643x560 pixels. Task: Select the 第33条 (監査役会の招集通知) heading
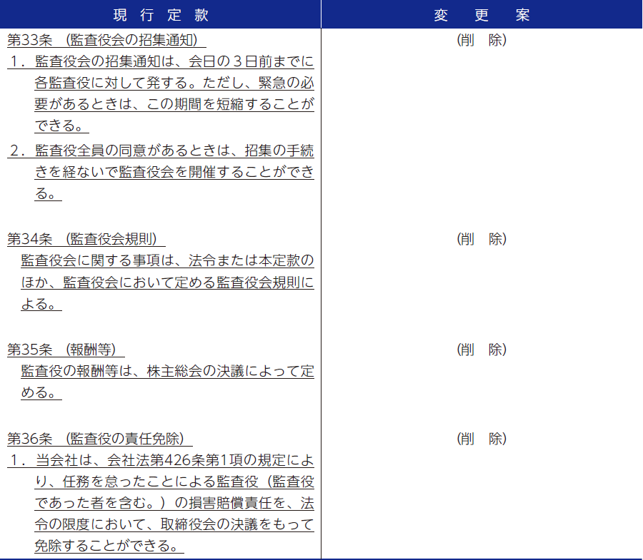click(102, 40)
